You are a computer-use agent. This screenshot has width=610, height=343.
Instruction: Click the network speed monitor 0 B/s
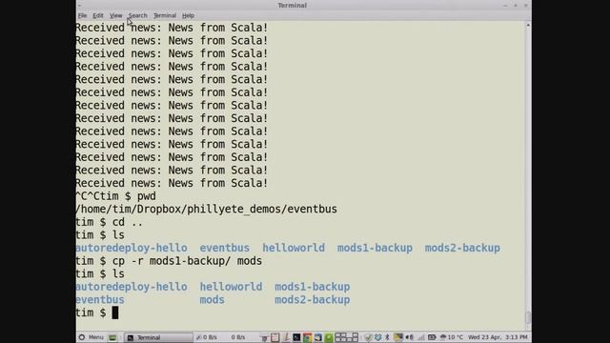(220, 337)
